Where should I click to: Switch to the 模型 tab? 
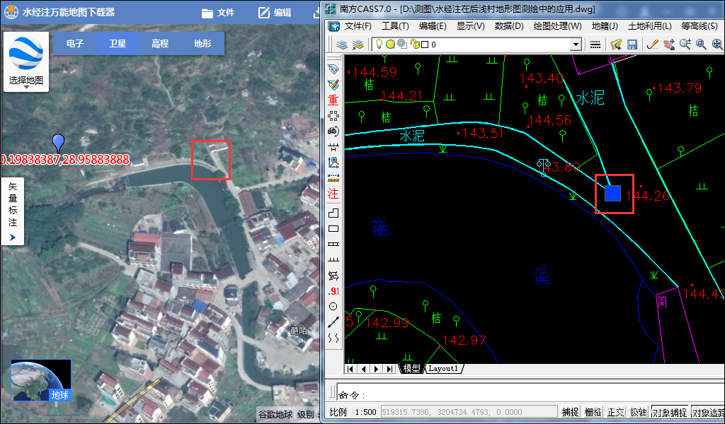tap(411, 368)
